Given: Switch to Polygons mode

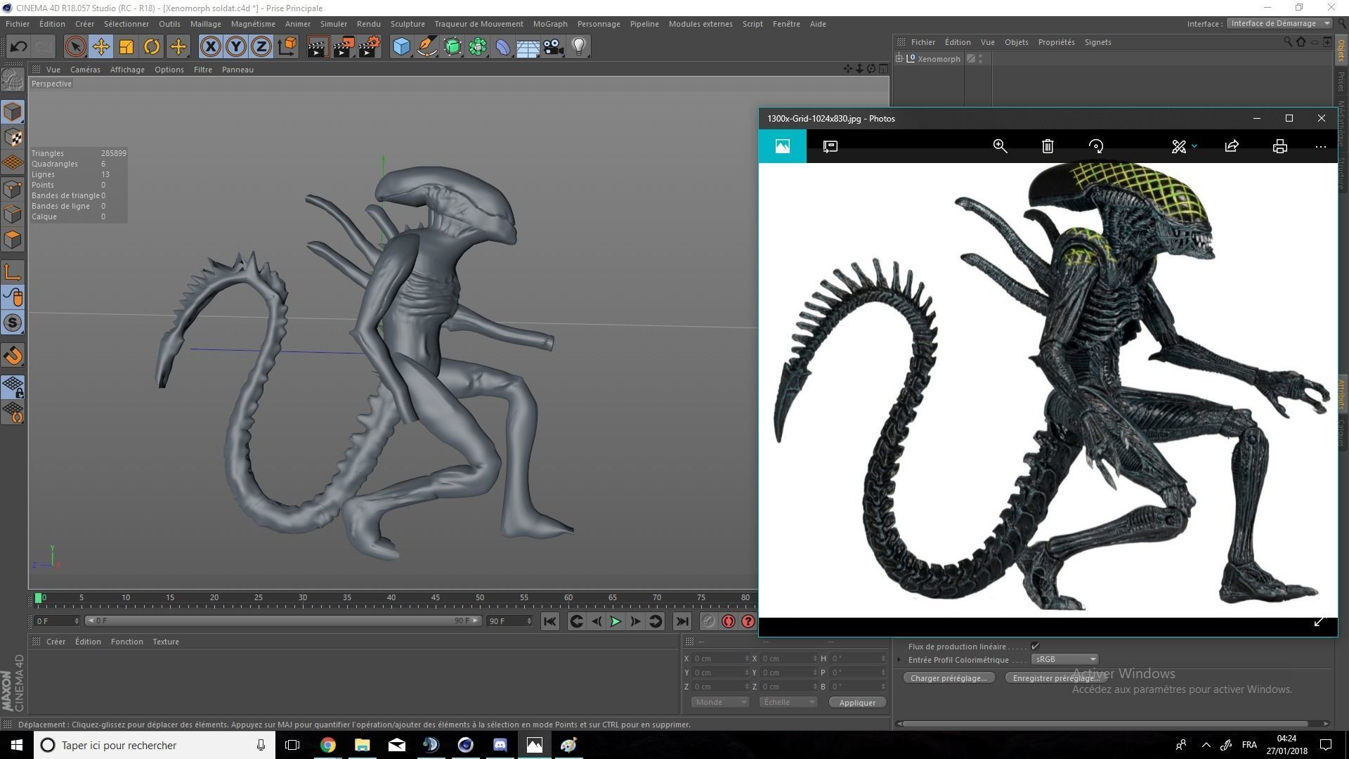Looking at the screenshot, I should coord(13,240).
